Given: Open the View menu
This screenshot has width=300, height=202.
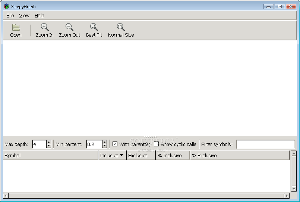Looking at the screenshot, I should coord(24,16).
